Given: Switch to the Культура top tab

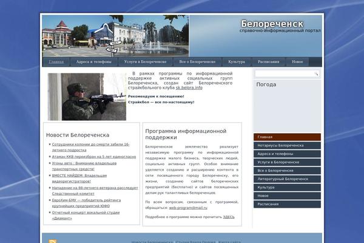Looking at the screenshot, I should click(x=237, y=62).
